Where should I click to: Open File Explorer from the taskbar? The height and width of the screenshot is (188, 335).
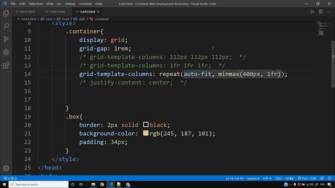coord(93,184)
